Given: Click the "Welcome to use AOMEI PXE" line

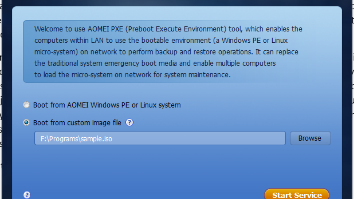Looking at the screenshot, I should (x=168, y=29).
